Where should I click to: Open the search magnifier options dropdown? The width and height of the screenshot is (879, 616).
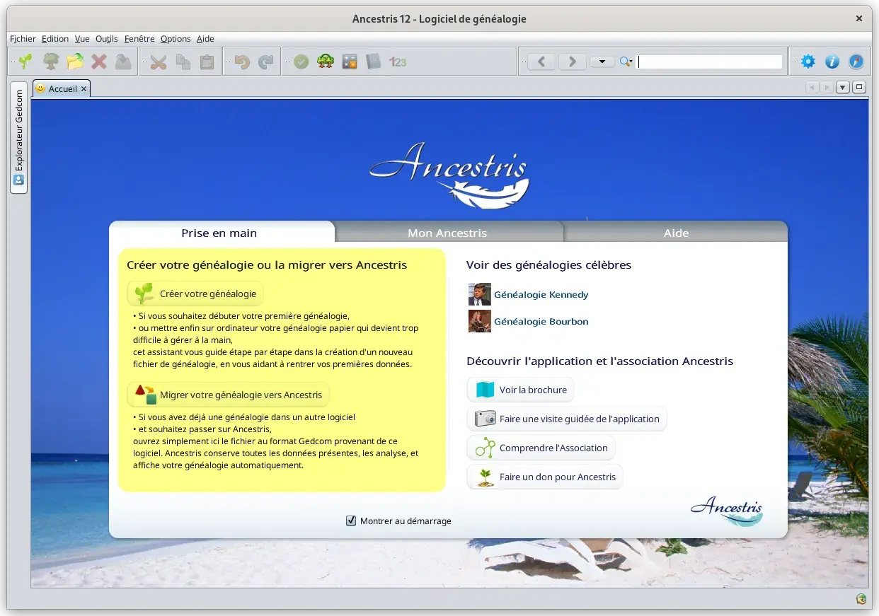coord(626,62)
